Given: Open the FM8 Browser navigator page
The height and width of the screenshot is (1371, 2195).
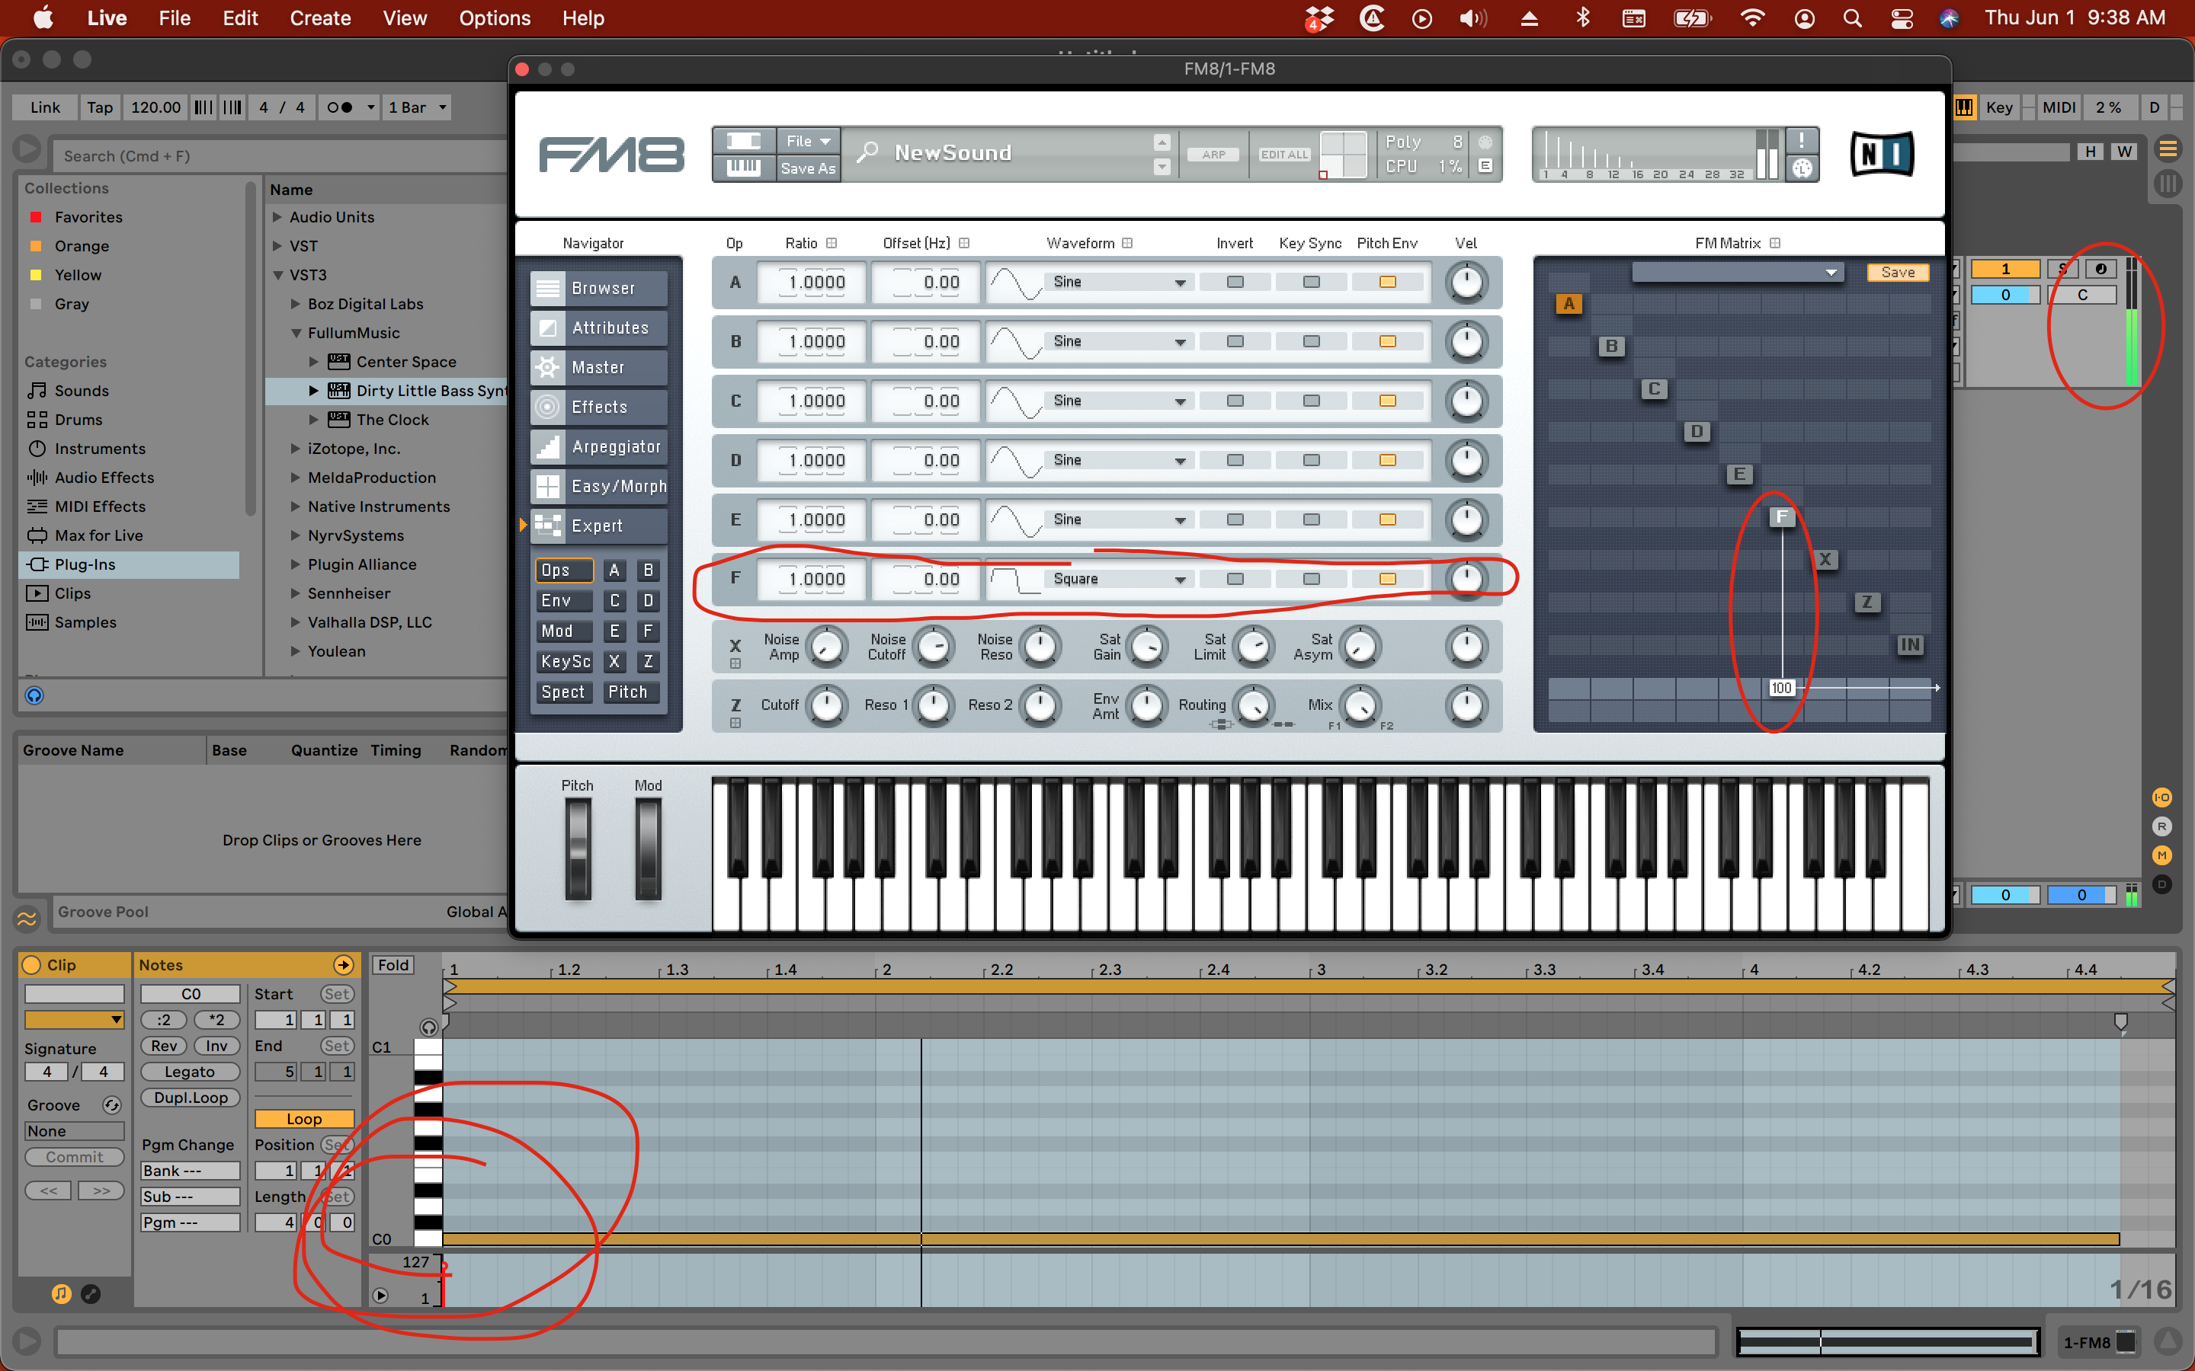Looking at the screenshot, I should pos(598,289).
